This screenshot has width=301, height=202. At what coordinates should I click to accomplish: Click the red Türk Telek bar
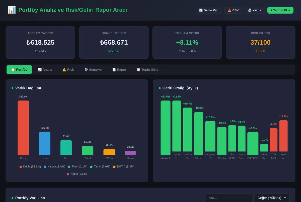[x=274, y=140]
